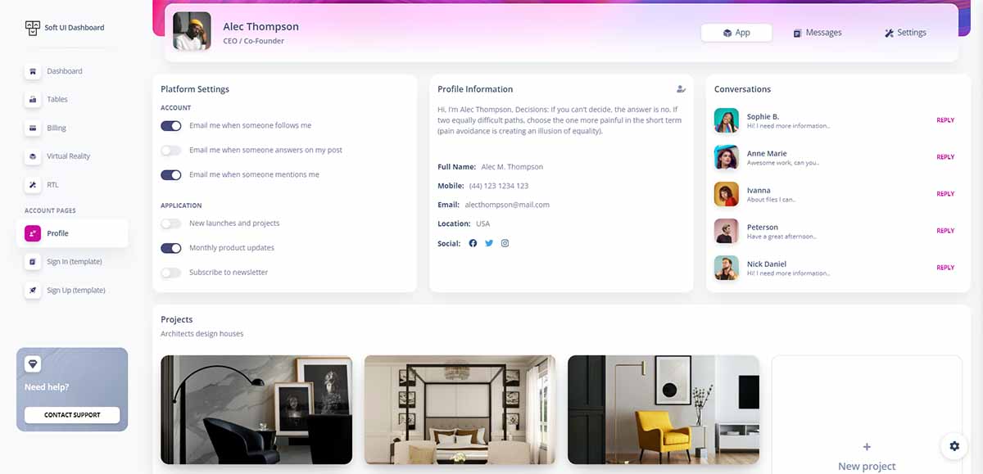This screenshot has height=474, width=983.
Task: Disable email when someone follows me
Action: click(x=171, y=126)
